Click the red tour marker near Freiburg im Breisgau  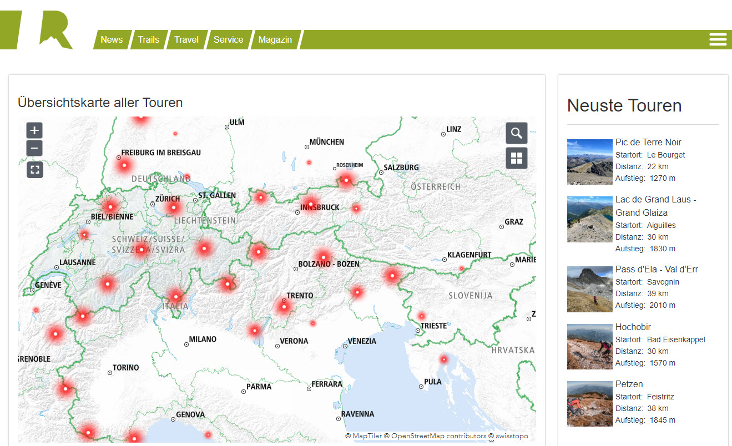tap(124, 165)
